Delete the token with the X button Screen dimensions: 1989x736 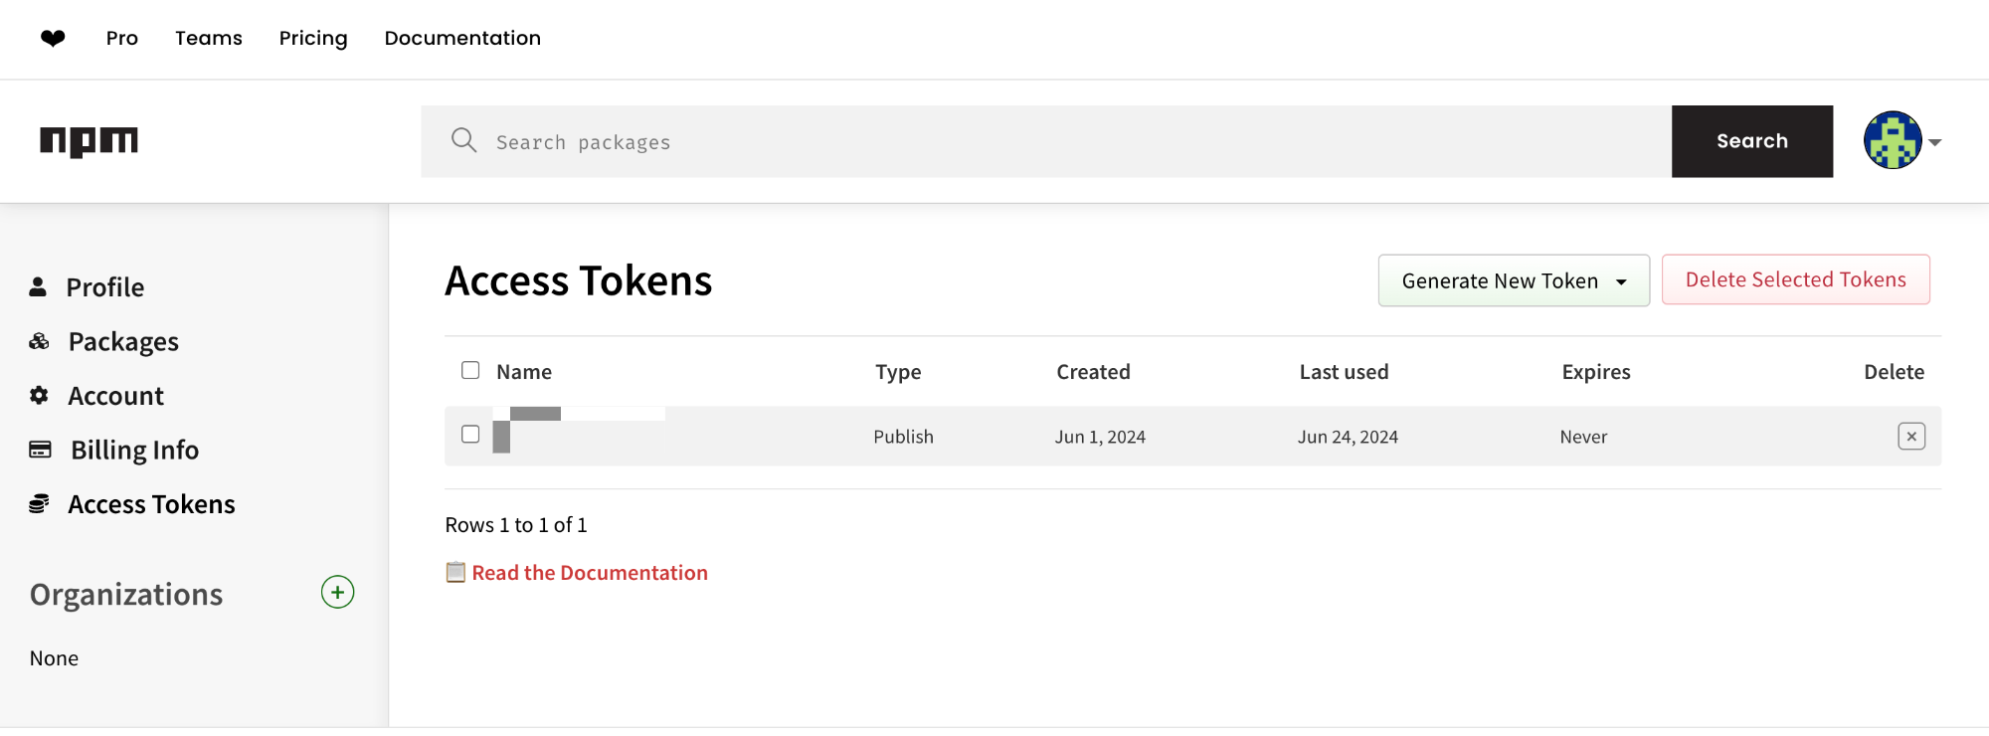[1910, 437]
